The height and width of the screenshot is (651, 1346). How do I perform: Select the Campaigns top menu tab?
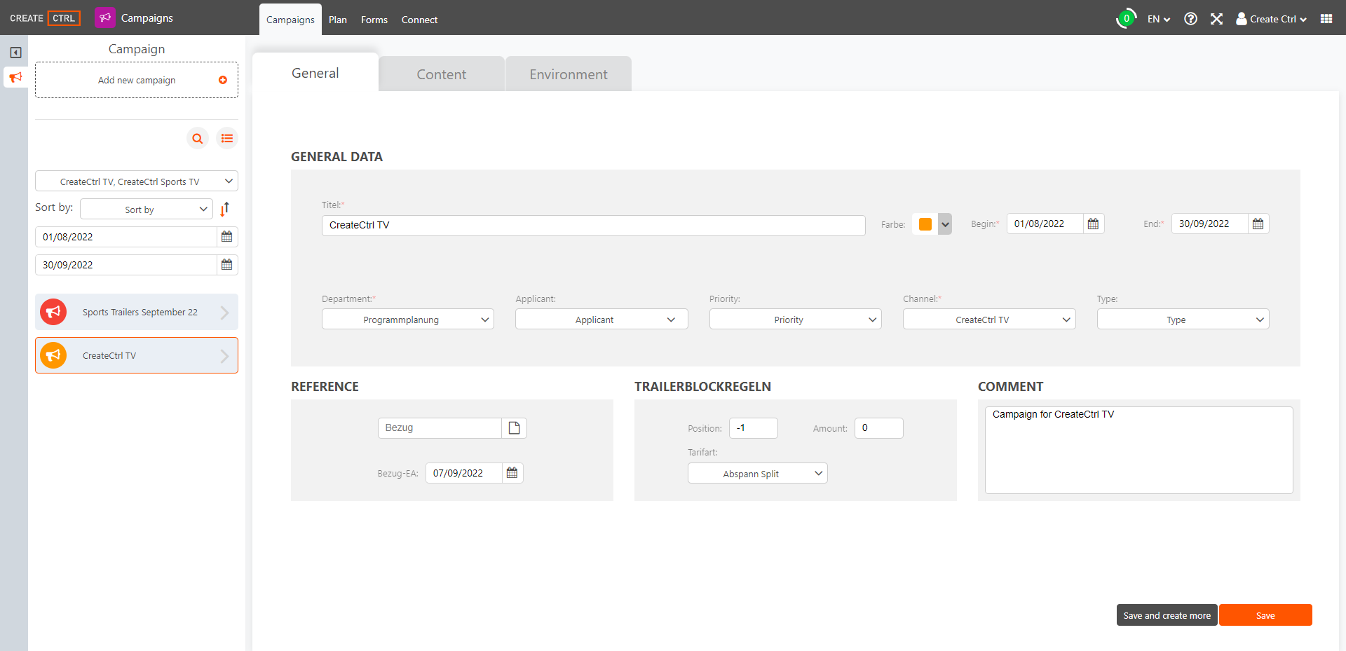click(x=290, y=20)
